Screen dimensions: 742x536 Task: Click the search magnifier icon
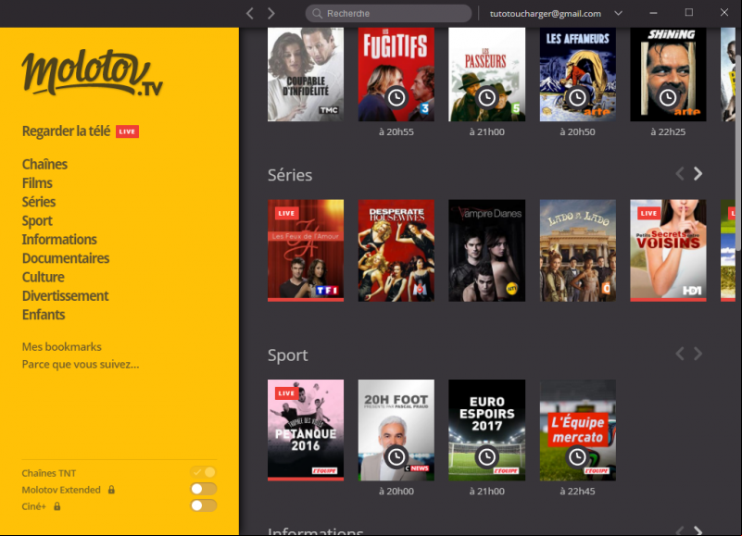coord(317,13)
